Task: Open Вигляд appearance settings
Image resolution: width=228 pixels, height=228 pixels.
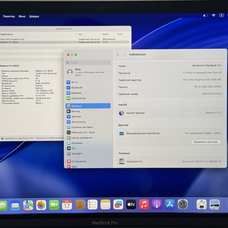Action: [73, 111]
